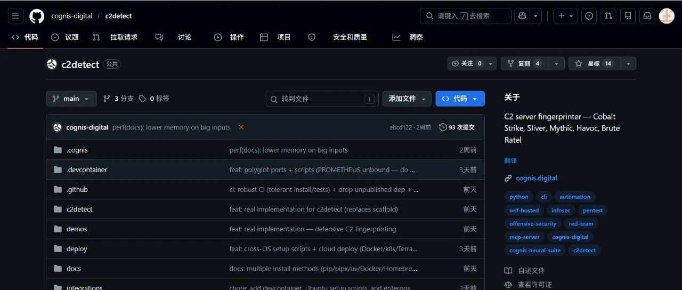Select the automation topic tag

click(575, 197)
